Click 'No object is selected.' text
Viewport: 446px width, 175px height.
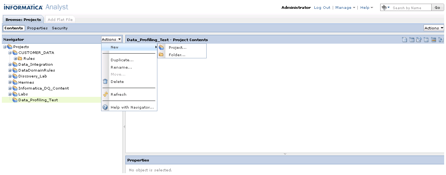click(150, 170)
